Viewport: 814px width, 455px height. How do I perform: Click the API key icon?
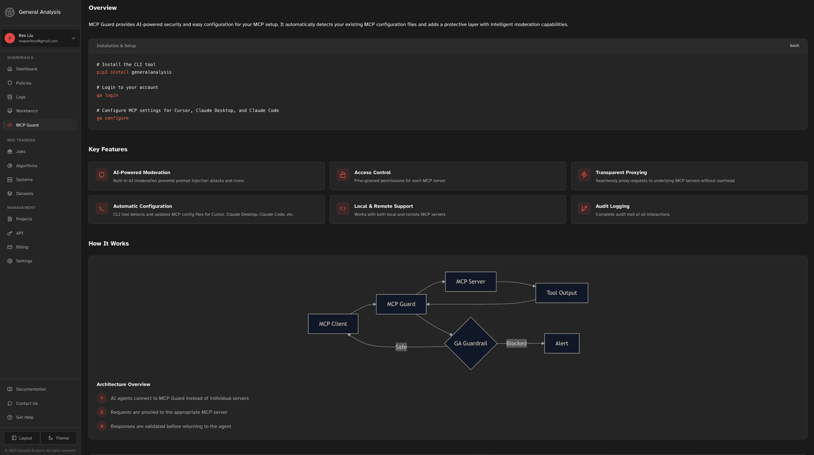click(x=10, y=233)
